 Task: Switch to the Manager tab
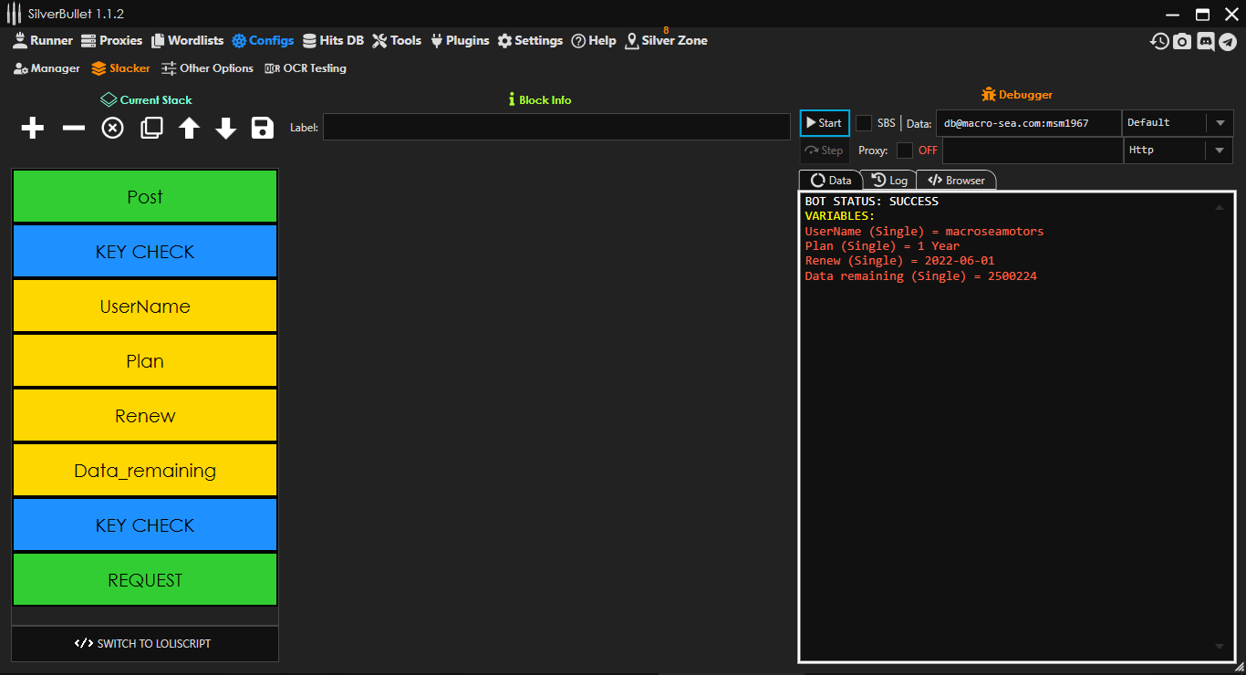tap(47, 68)
